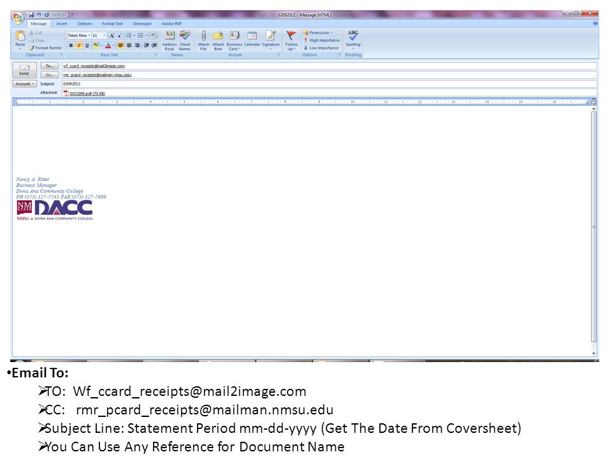The image size is (612, 459).
Task: Align the text left
Action: 121,46
